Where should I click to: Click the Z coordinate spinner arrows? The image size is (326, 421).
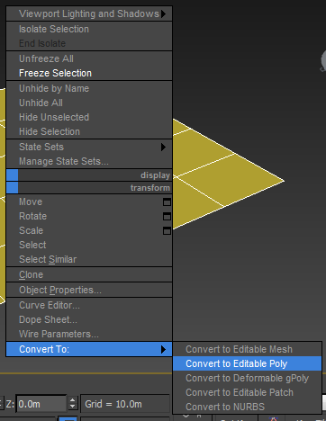pos(72,403)
